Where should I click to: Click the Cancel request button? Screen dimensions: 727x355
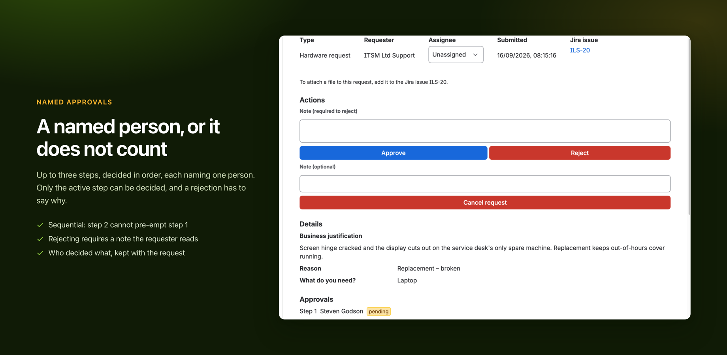[485, 202]
